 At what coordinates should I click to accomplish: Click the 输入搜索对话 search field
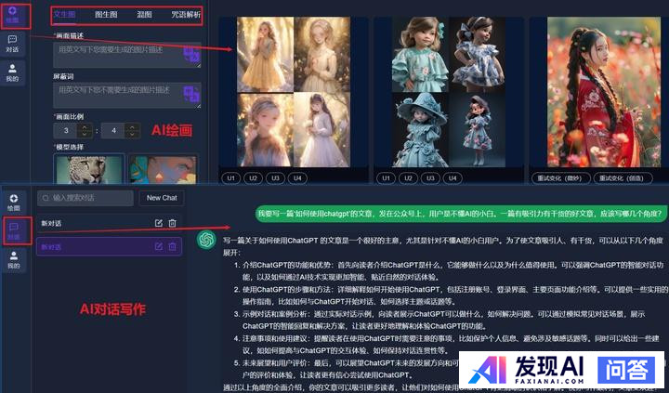tap(86, 198)
